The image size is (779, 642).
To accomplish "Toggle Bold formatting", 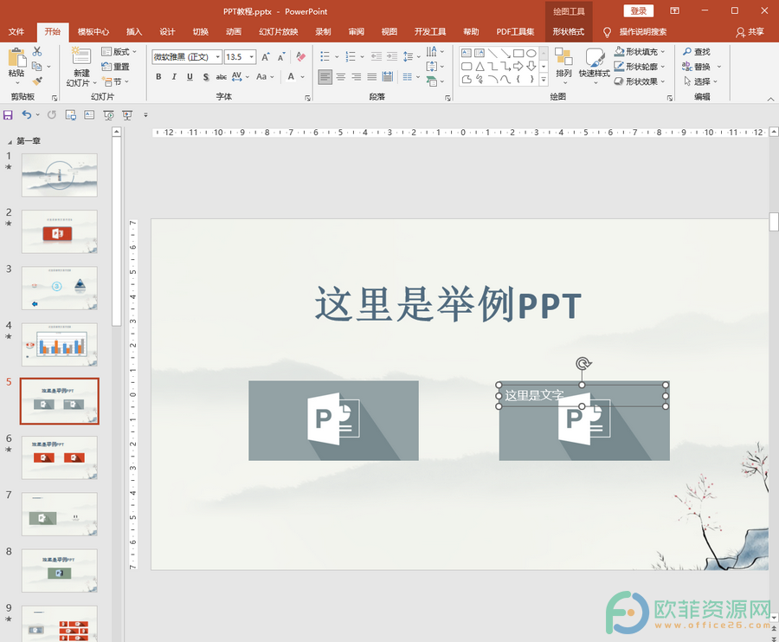I will click(158, 76).
